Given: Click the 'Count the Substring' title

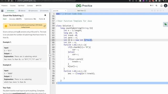Looking at the screenshot, I should [12, 16].
